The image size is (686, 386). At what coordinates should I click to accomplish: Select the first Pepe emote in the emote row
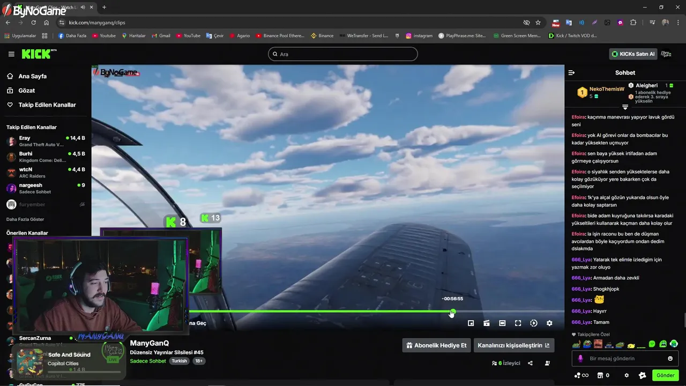576,344
